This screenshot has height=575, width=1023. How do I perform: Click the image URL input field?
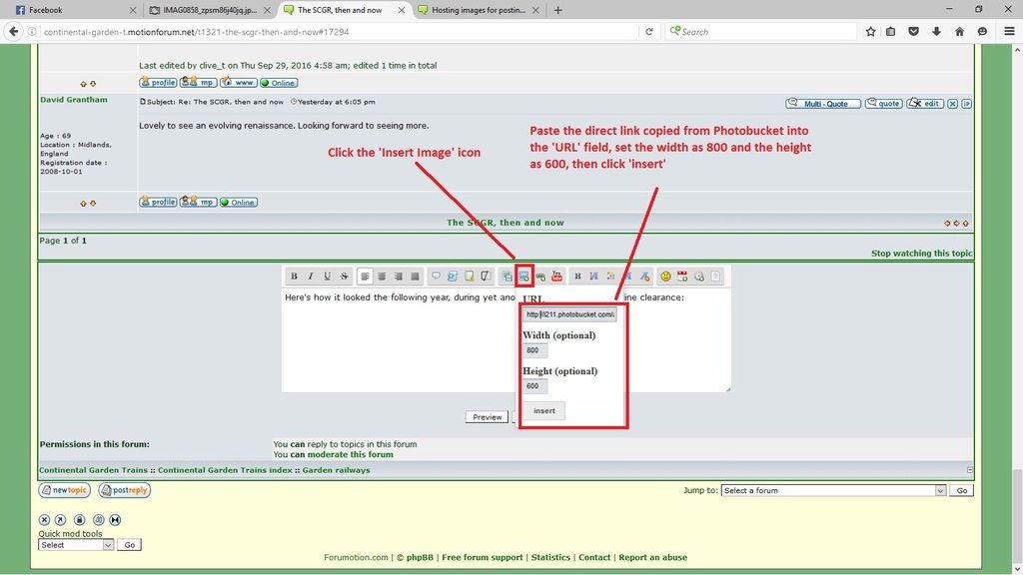tap(569, 314)
